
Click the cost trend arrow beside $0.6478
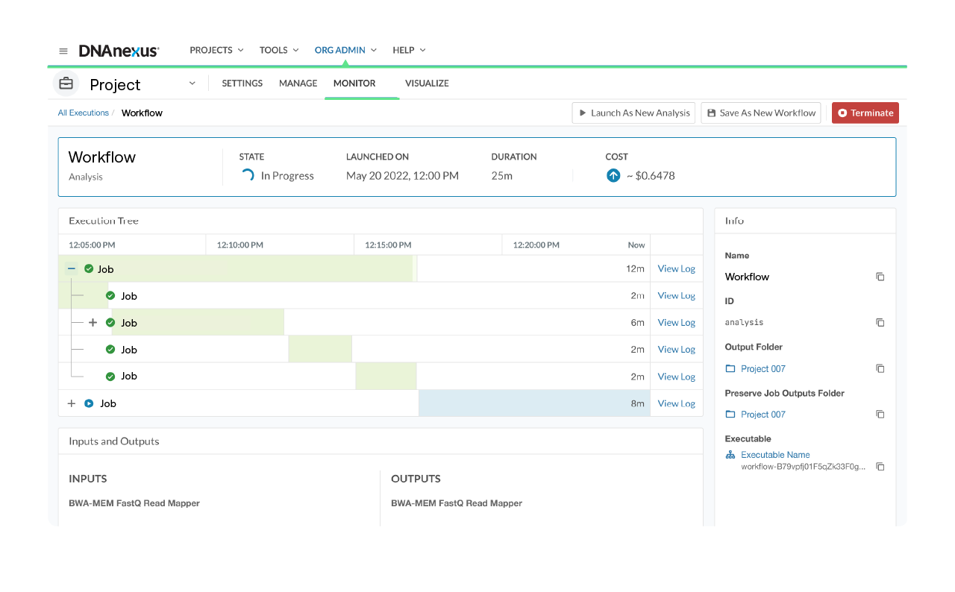613,176
